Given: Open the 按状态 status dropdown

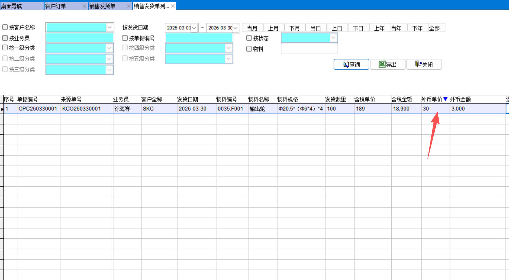Looking at the screenshot, I should coord(333,38).
